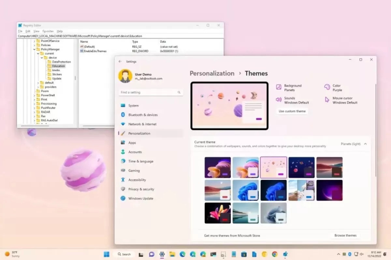This screenshot has width=391, height=260.
Task: Select the Windows Update icon in sidebar
Action: pyautogui.click(x=123, y=199)
